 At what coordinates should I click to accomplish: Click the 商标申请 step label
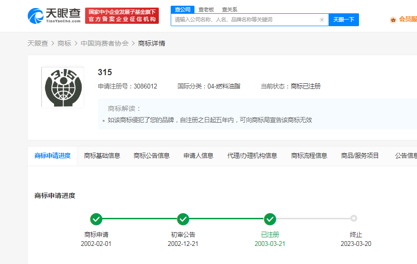(96, 235)
